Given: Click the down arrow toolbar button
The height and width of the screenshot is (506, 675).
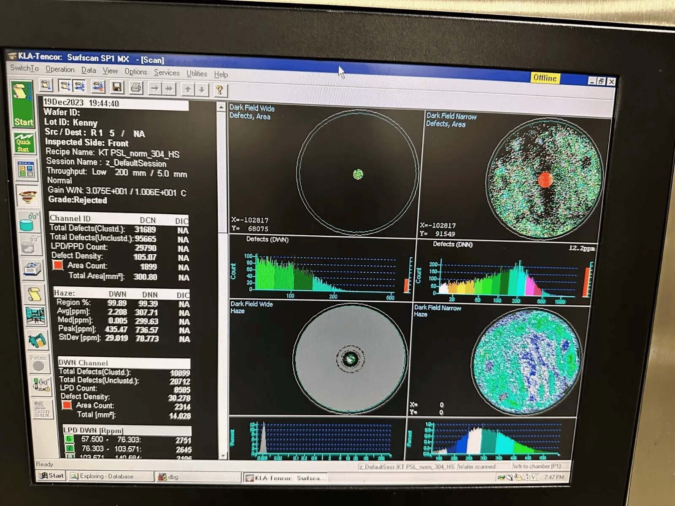Looking at the screenshot, I should 202,89.
